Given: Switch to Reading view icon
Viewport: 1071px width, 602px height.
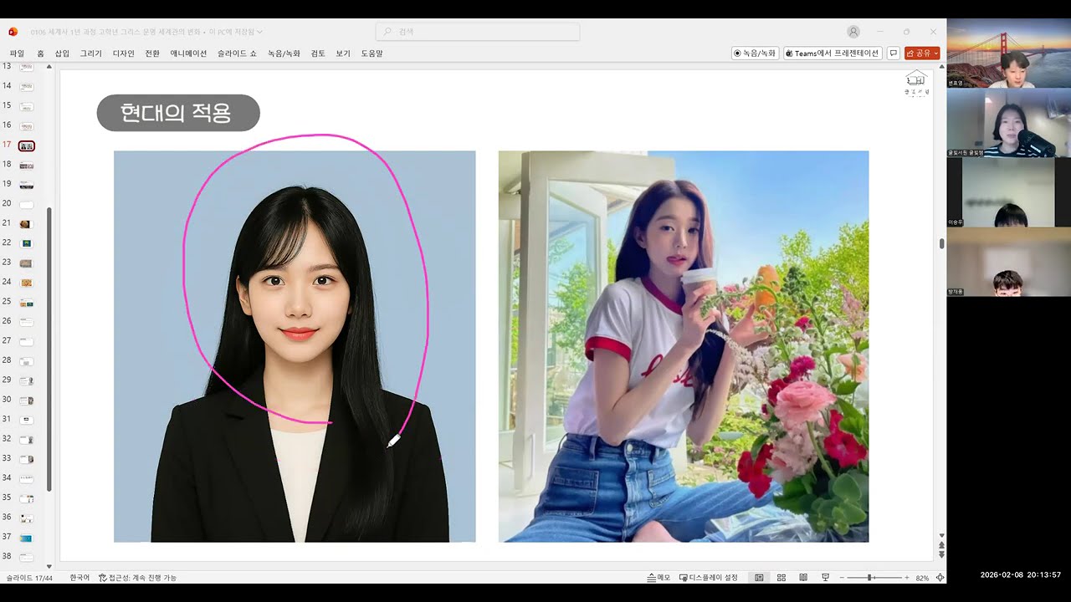Looking at the screenshot, I should [803, 578].
